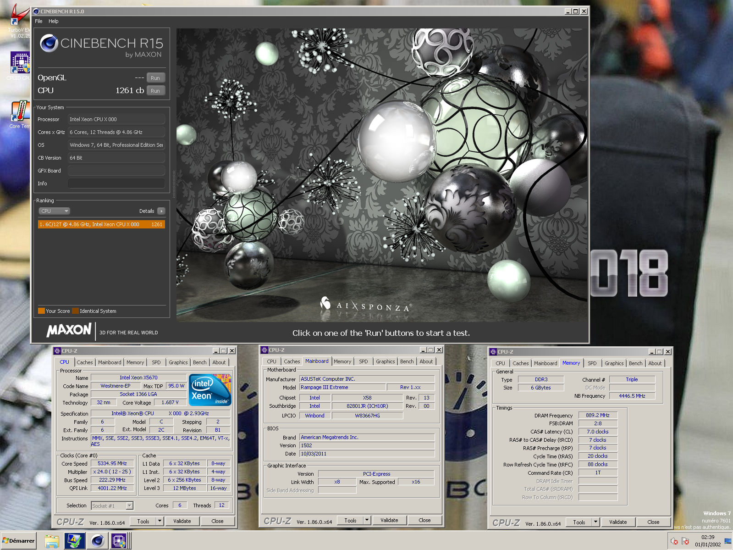This screenshot has height=550, width=733.
Task: Click Validate in CPU-Z Memory window
Action: (x=618, y=522)
